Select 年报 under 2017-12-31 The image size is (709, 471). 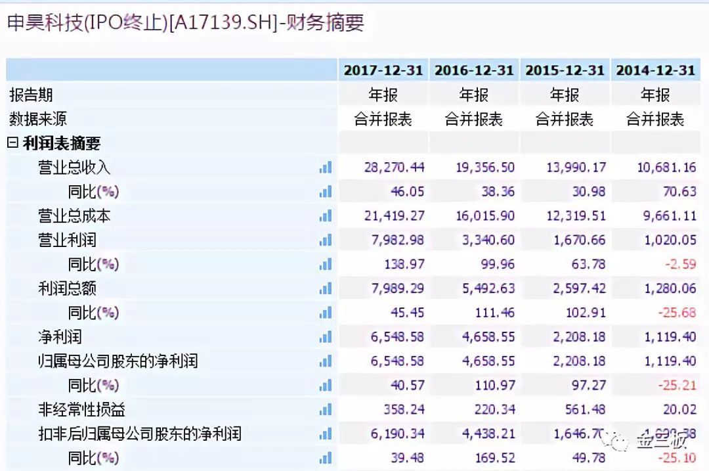(383, 95)
